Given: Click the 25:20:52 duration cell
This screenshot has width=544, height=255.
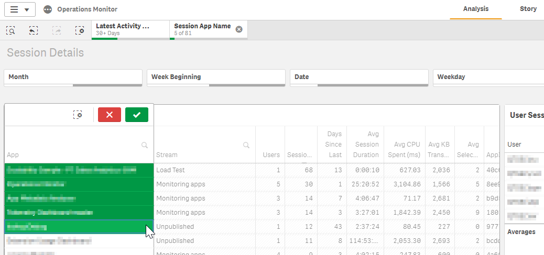Looking at the screenshot, I should [x=365, y=184].
